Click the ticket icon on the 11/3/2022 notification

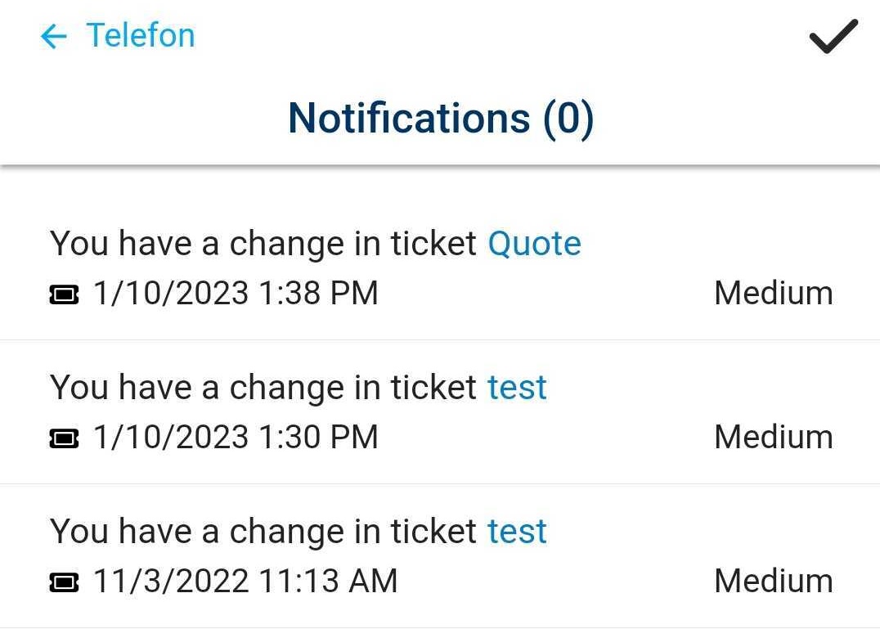(x=66, y=580)
